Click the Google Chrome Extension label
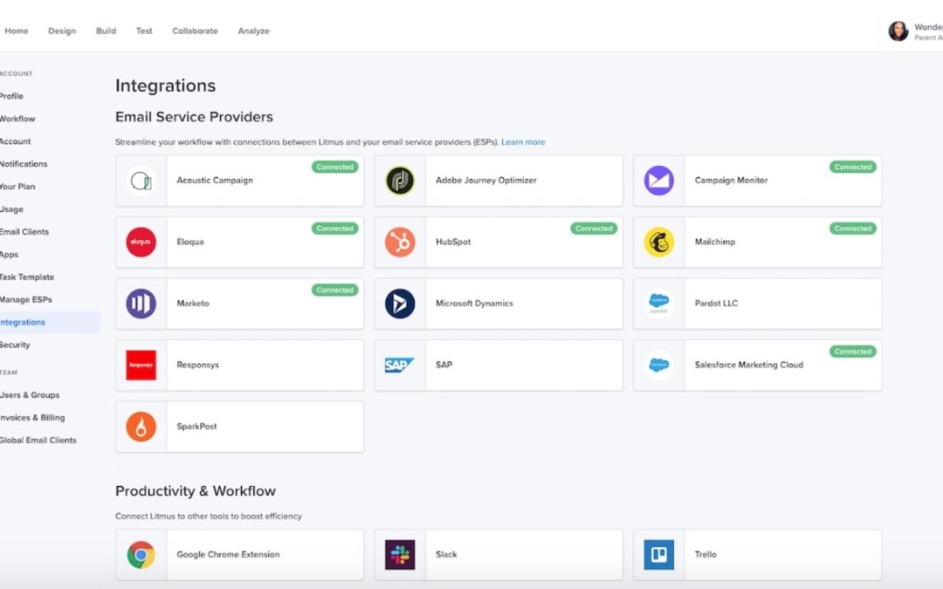 click(x=228, y=555)
